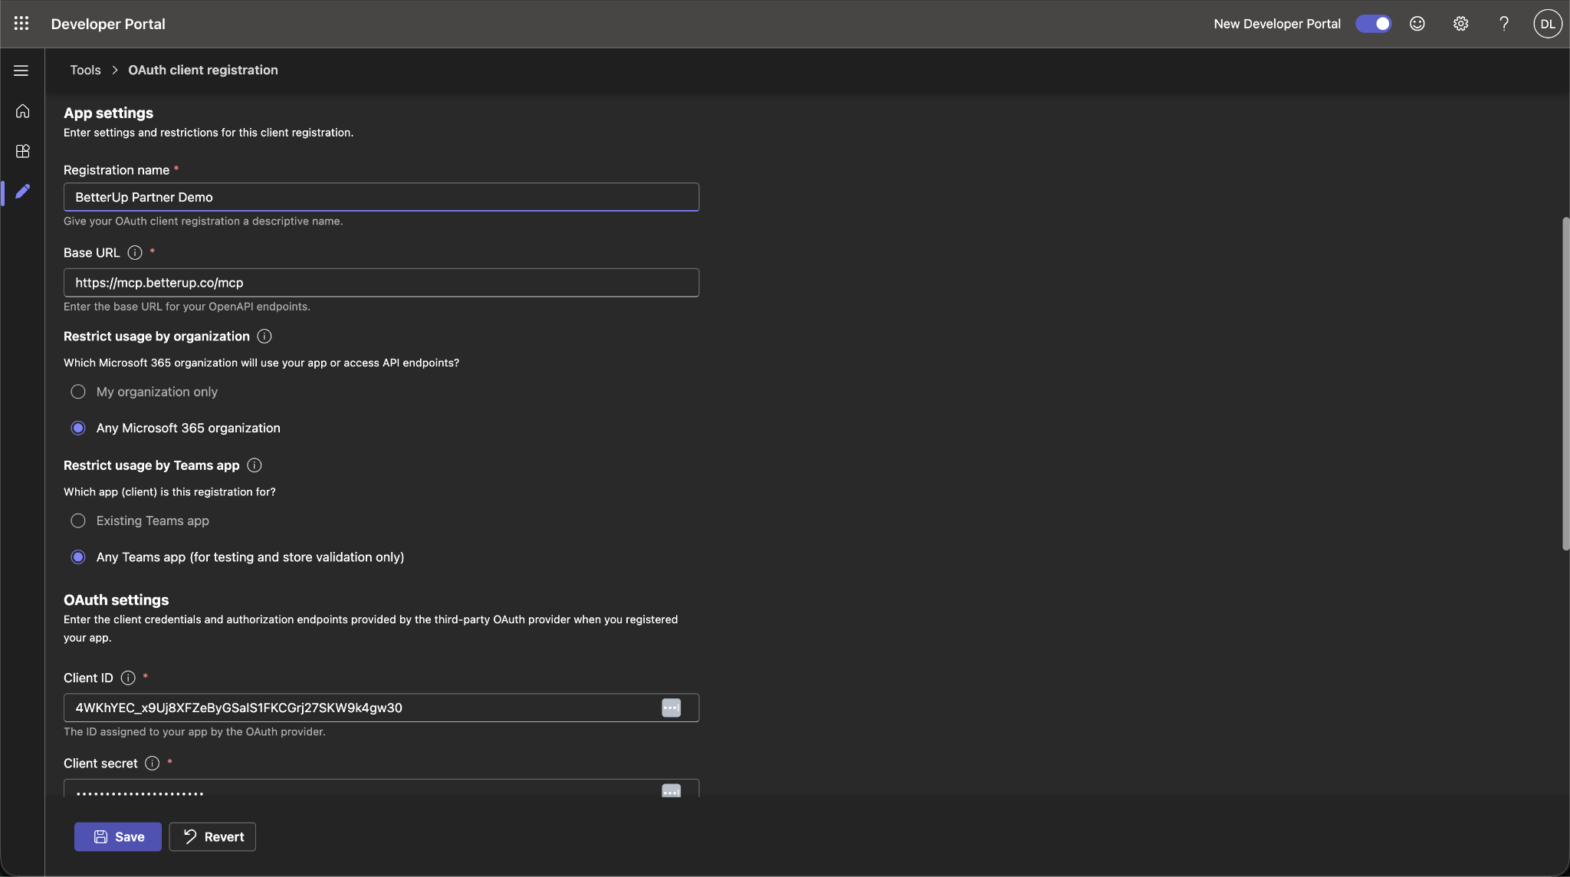Open the app launcher waffle icon
Viewport: 1570px width, 877px height.
tap(21, 24)
